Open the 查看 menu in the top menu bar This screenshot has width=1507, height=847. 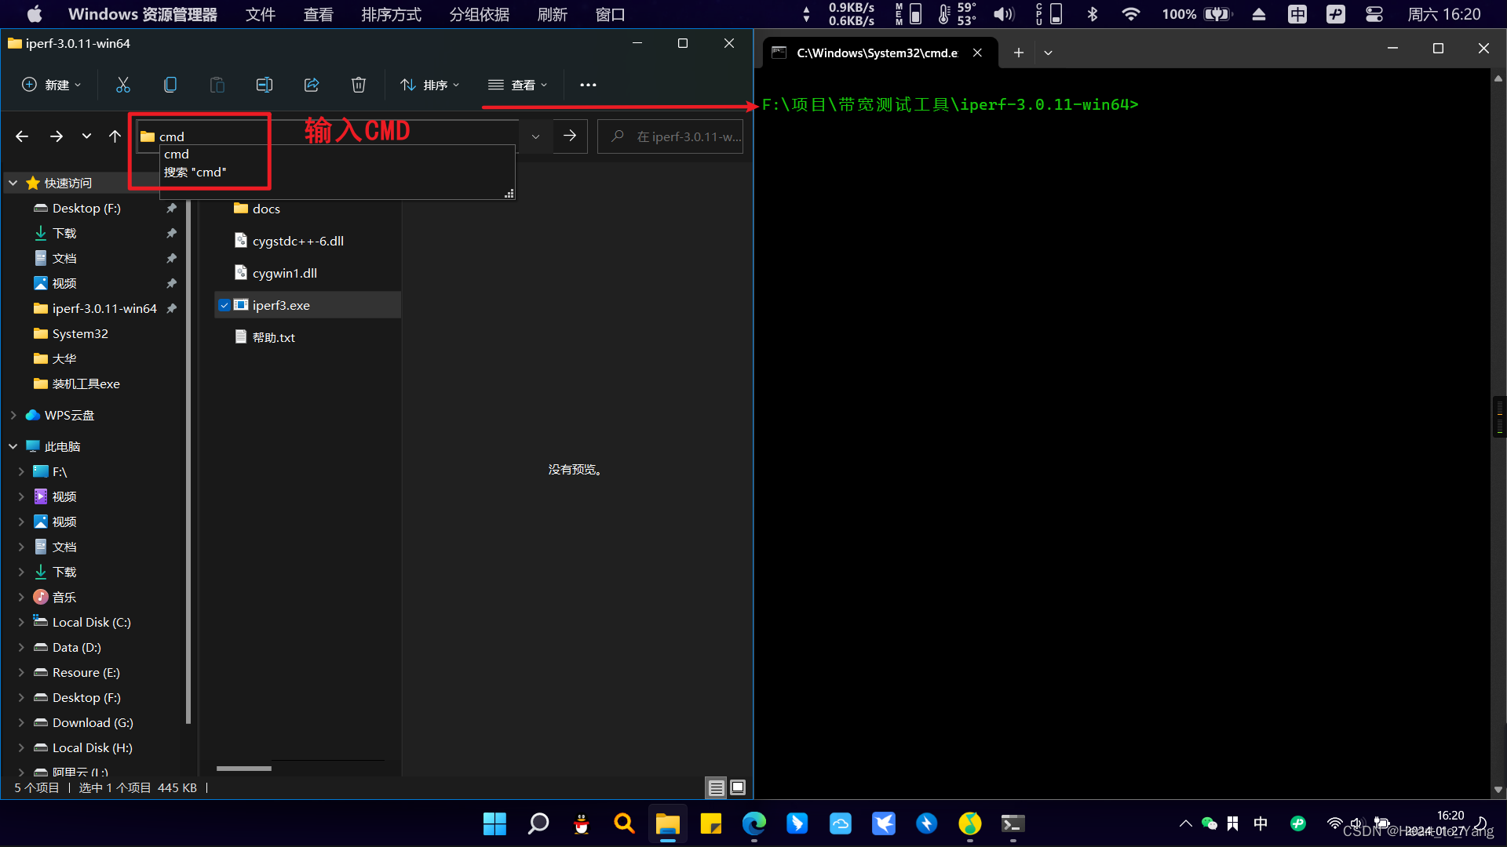point(318,14)
